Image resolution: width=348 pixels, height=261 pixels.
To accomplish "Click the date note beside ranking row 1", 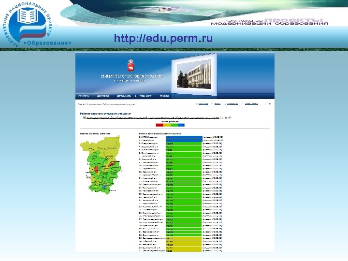I will click(213, 137).
